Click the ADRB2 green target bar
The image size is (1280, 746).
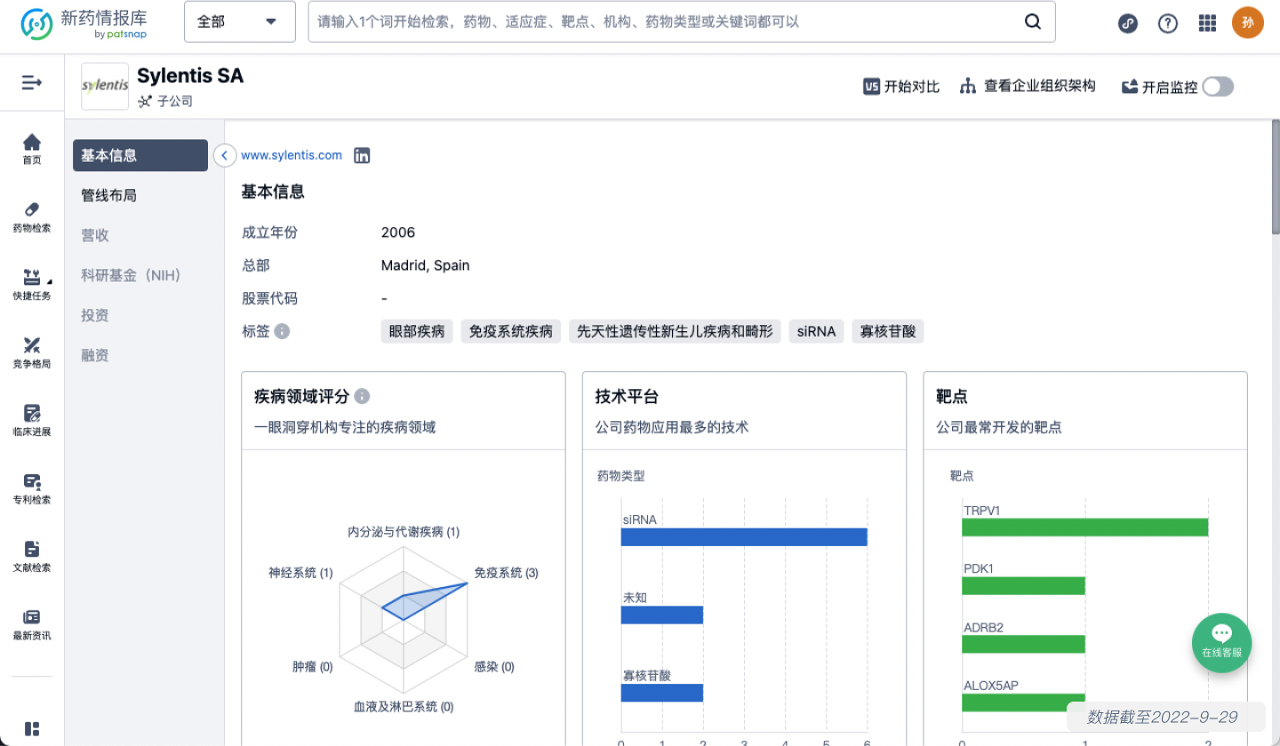coord(1024,644)
